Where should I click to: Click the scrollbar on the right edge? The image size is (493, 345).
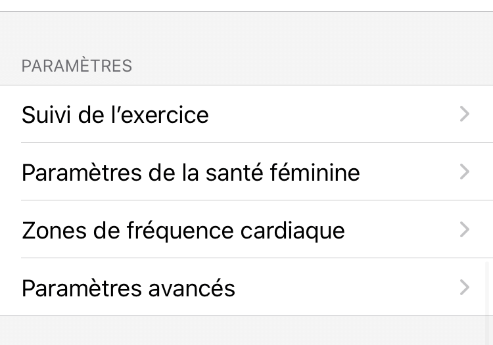488,289
